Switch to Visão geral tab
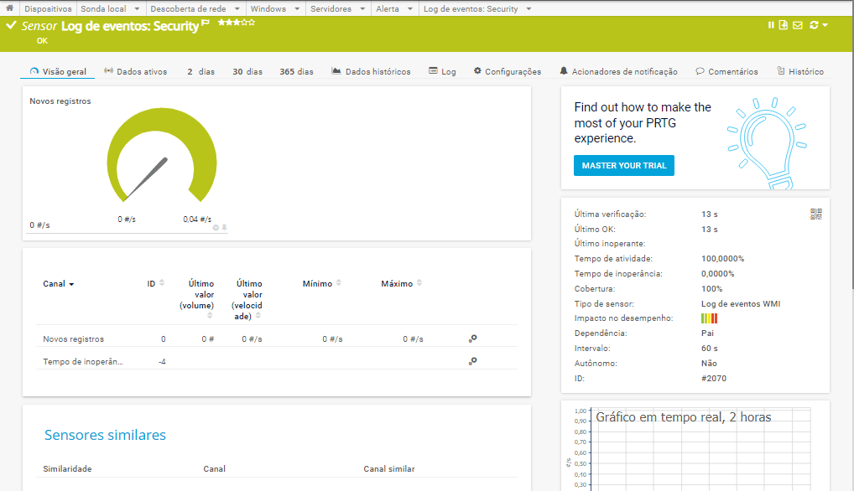Image resolution: width=854 pixels, height=491 pixels. click(58, 71)
